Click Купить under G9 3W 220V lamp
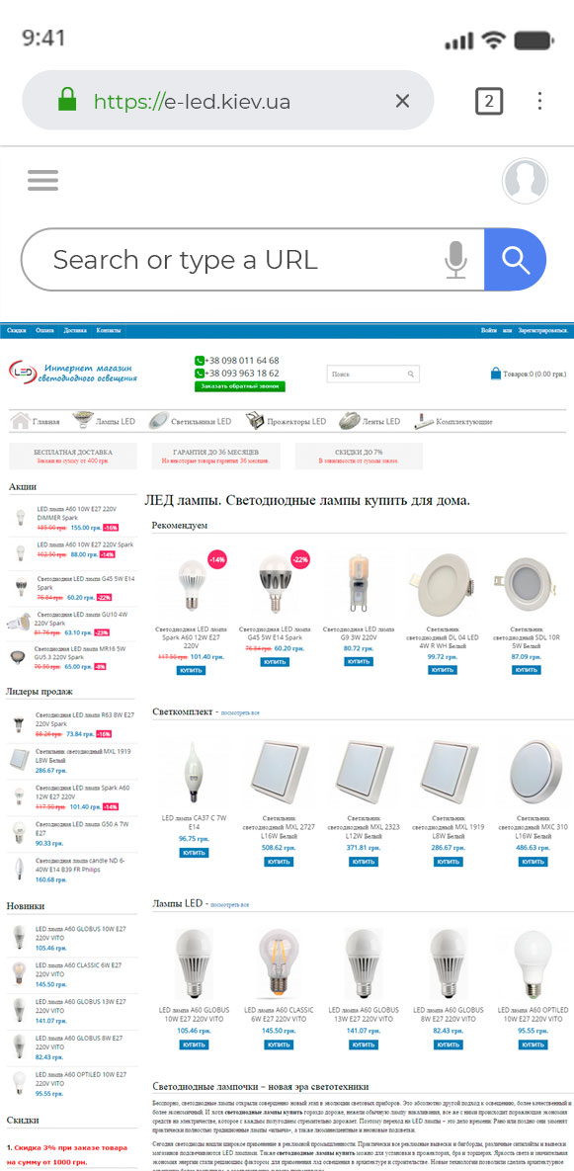The width and height of the screenshot is (574, 1171). 359,662
